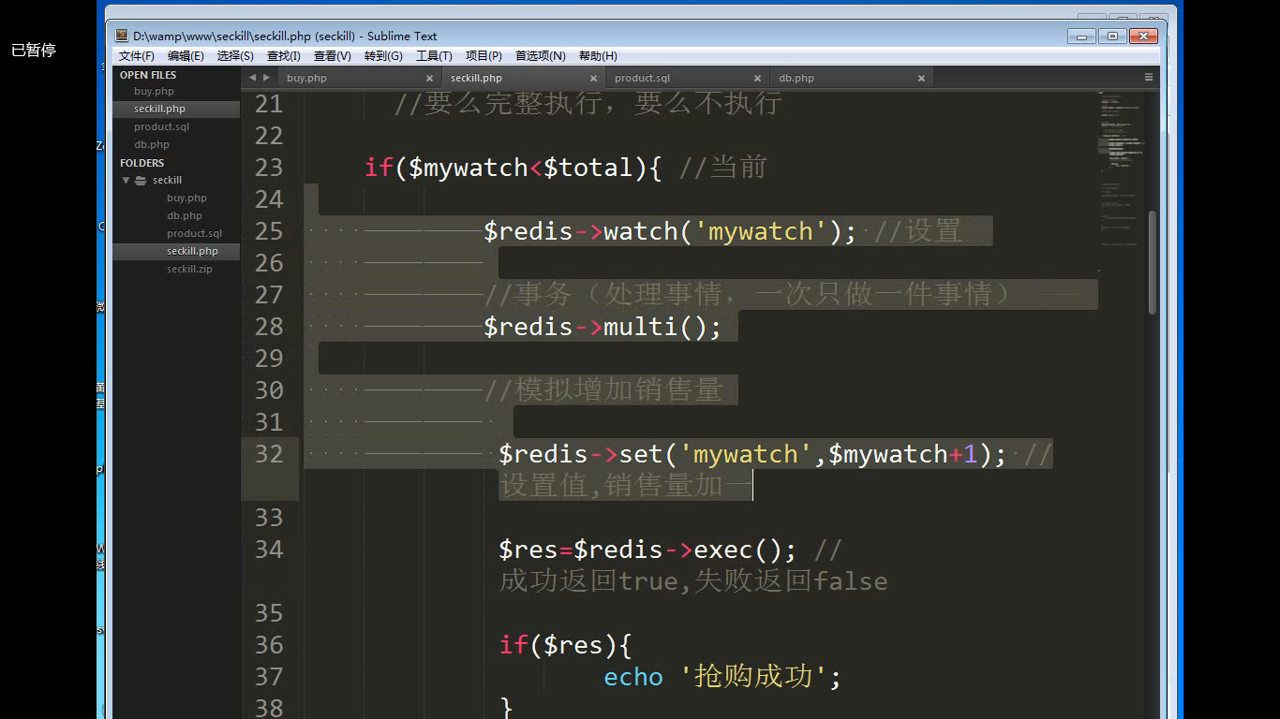The height and width of the screenshot is (719, 1280).
Task: Open the 工具(T) menu
Action: tap(434, 56)
